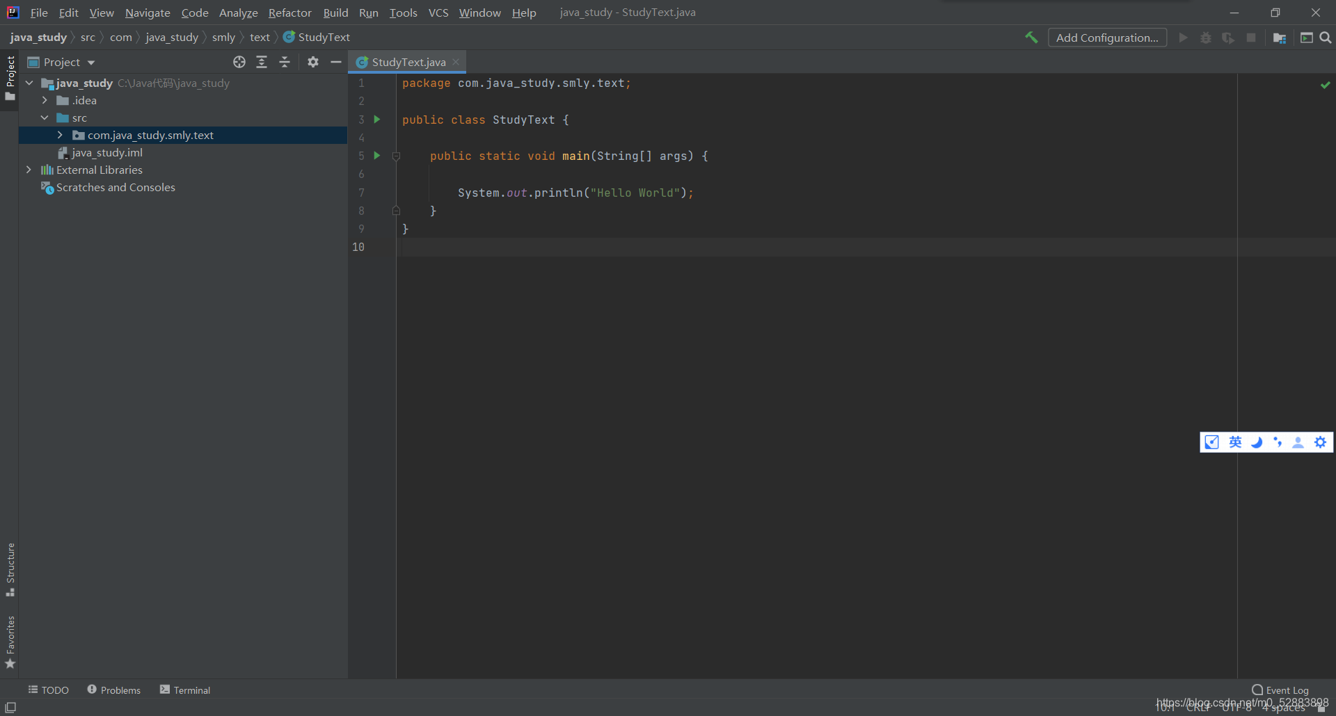
Task: Hide the Project panel with minus icon
Action: coord(336,62)
